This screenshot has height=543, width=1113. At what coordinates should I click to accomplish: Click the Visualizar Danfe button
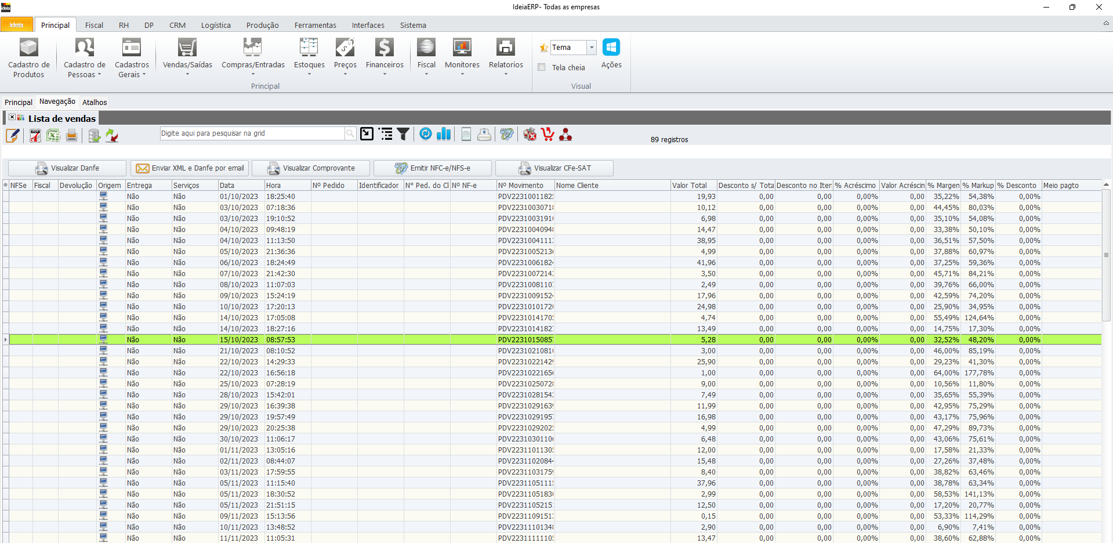[x=67, y=168]
